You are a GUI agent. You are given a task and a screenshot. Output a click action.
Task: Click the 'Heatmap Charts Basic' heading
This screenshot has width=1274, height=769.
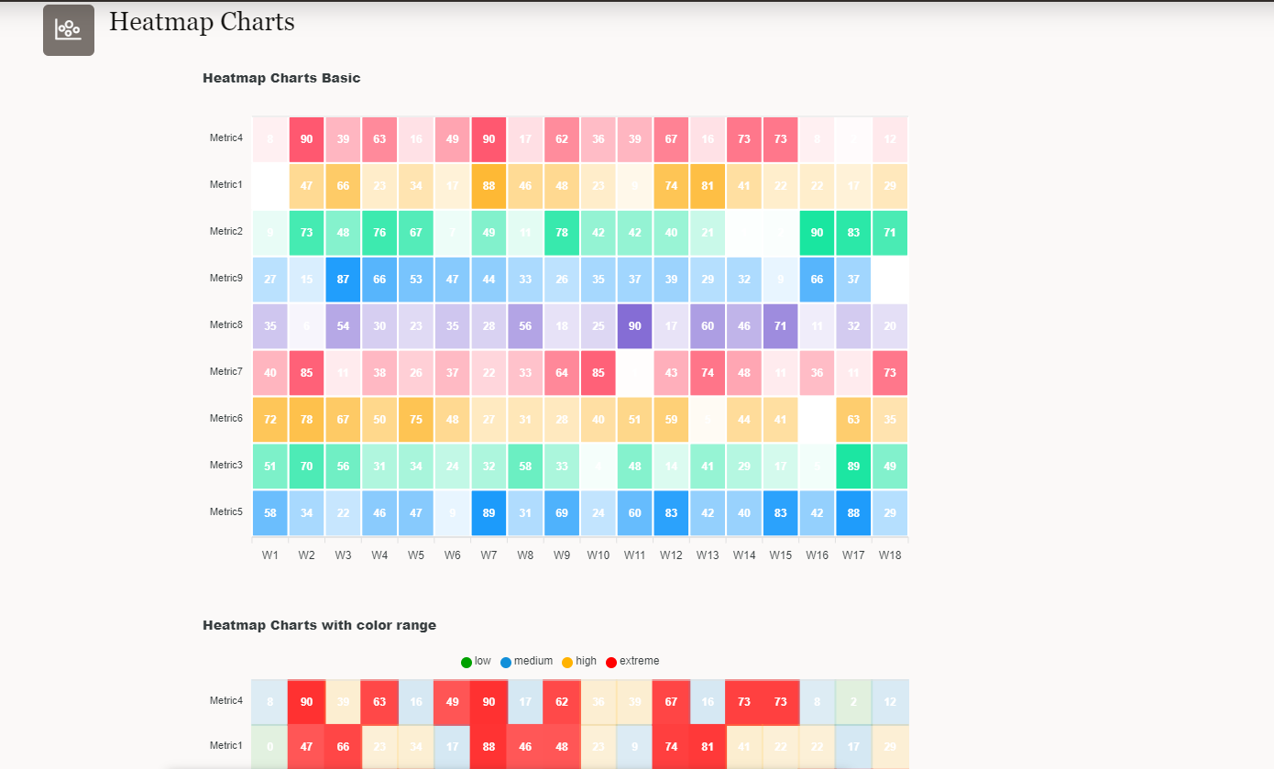[x=281, y=78]
